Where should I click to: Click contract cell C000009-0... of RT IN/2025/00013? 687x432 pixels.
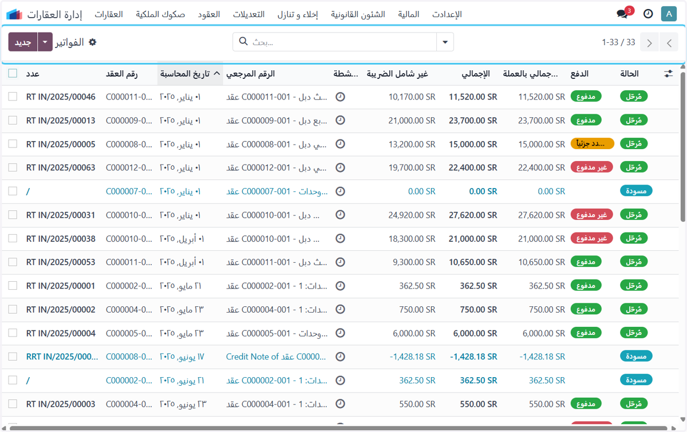(129, 121)
